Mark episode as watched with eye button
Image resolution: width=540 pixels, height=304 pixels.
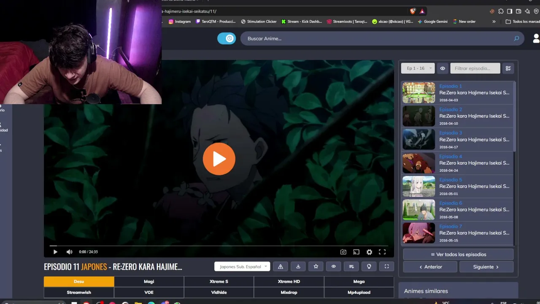pos(334,266)
